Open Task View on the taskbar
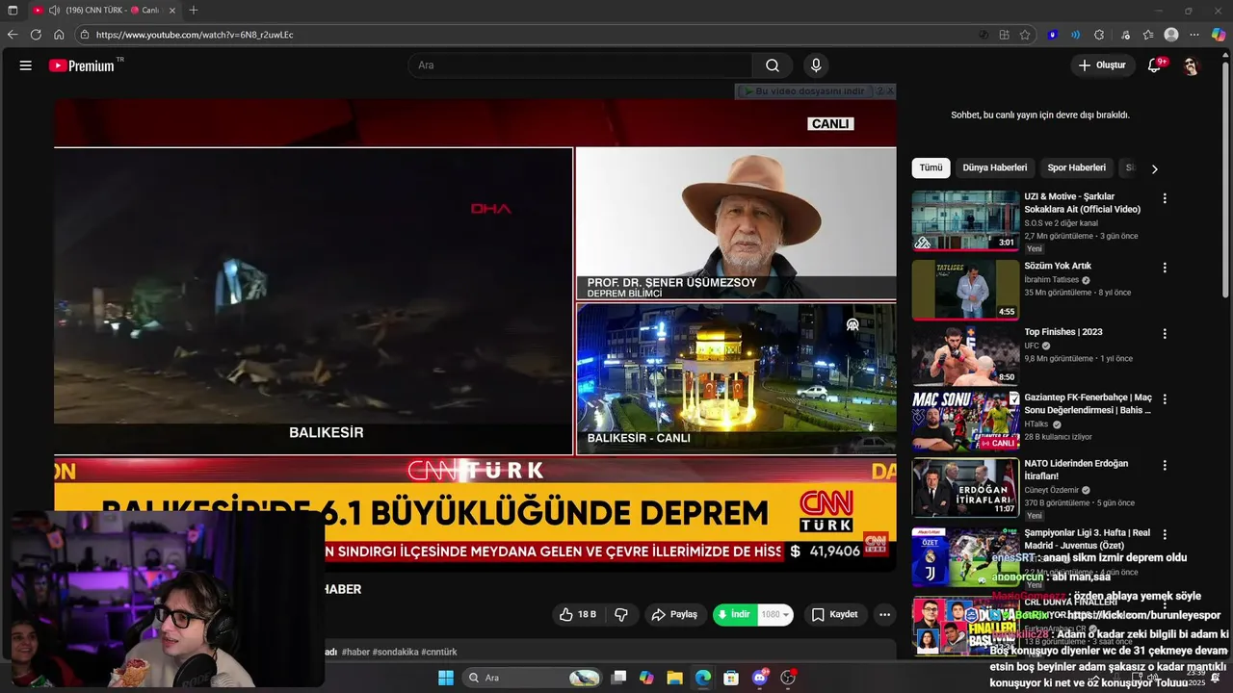Viewport: 1233px width, 693px height. (619, 678)
